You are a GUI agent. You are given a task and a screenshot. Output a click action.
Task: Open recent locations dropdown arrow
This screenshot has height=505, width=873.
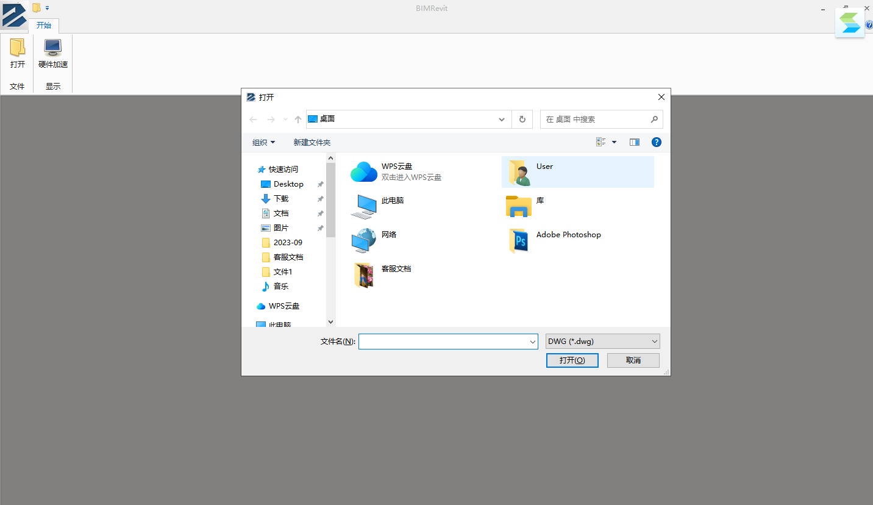tap(285, 120)
